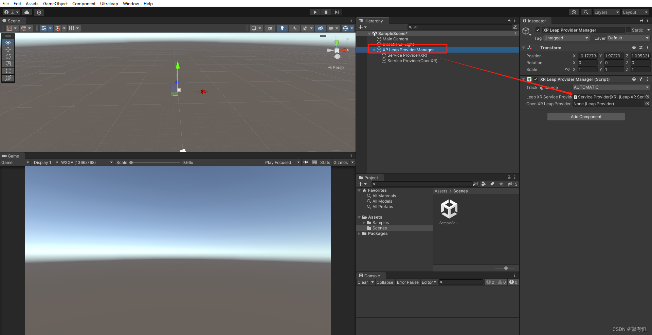Screen dimensions: 652x335
Task: Select the Rect tool in Scene toolbar
Action: (x=8, y=71)
